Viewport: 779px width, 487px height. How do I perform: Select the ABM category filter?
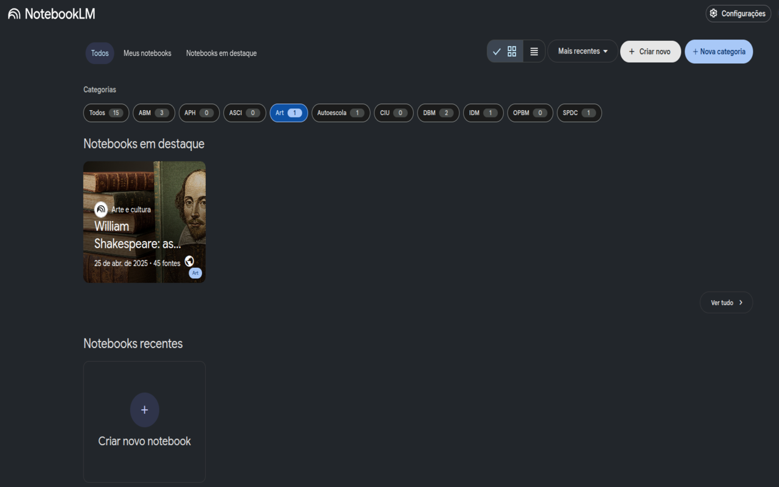153,113
